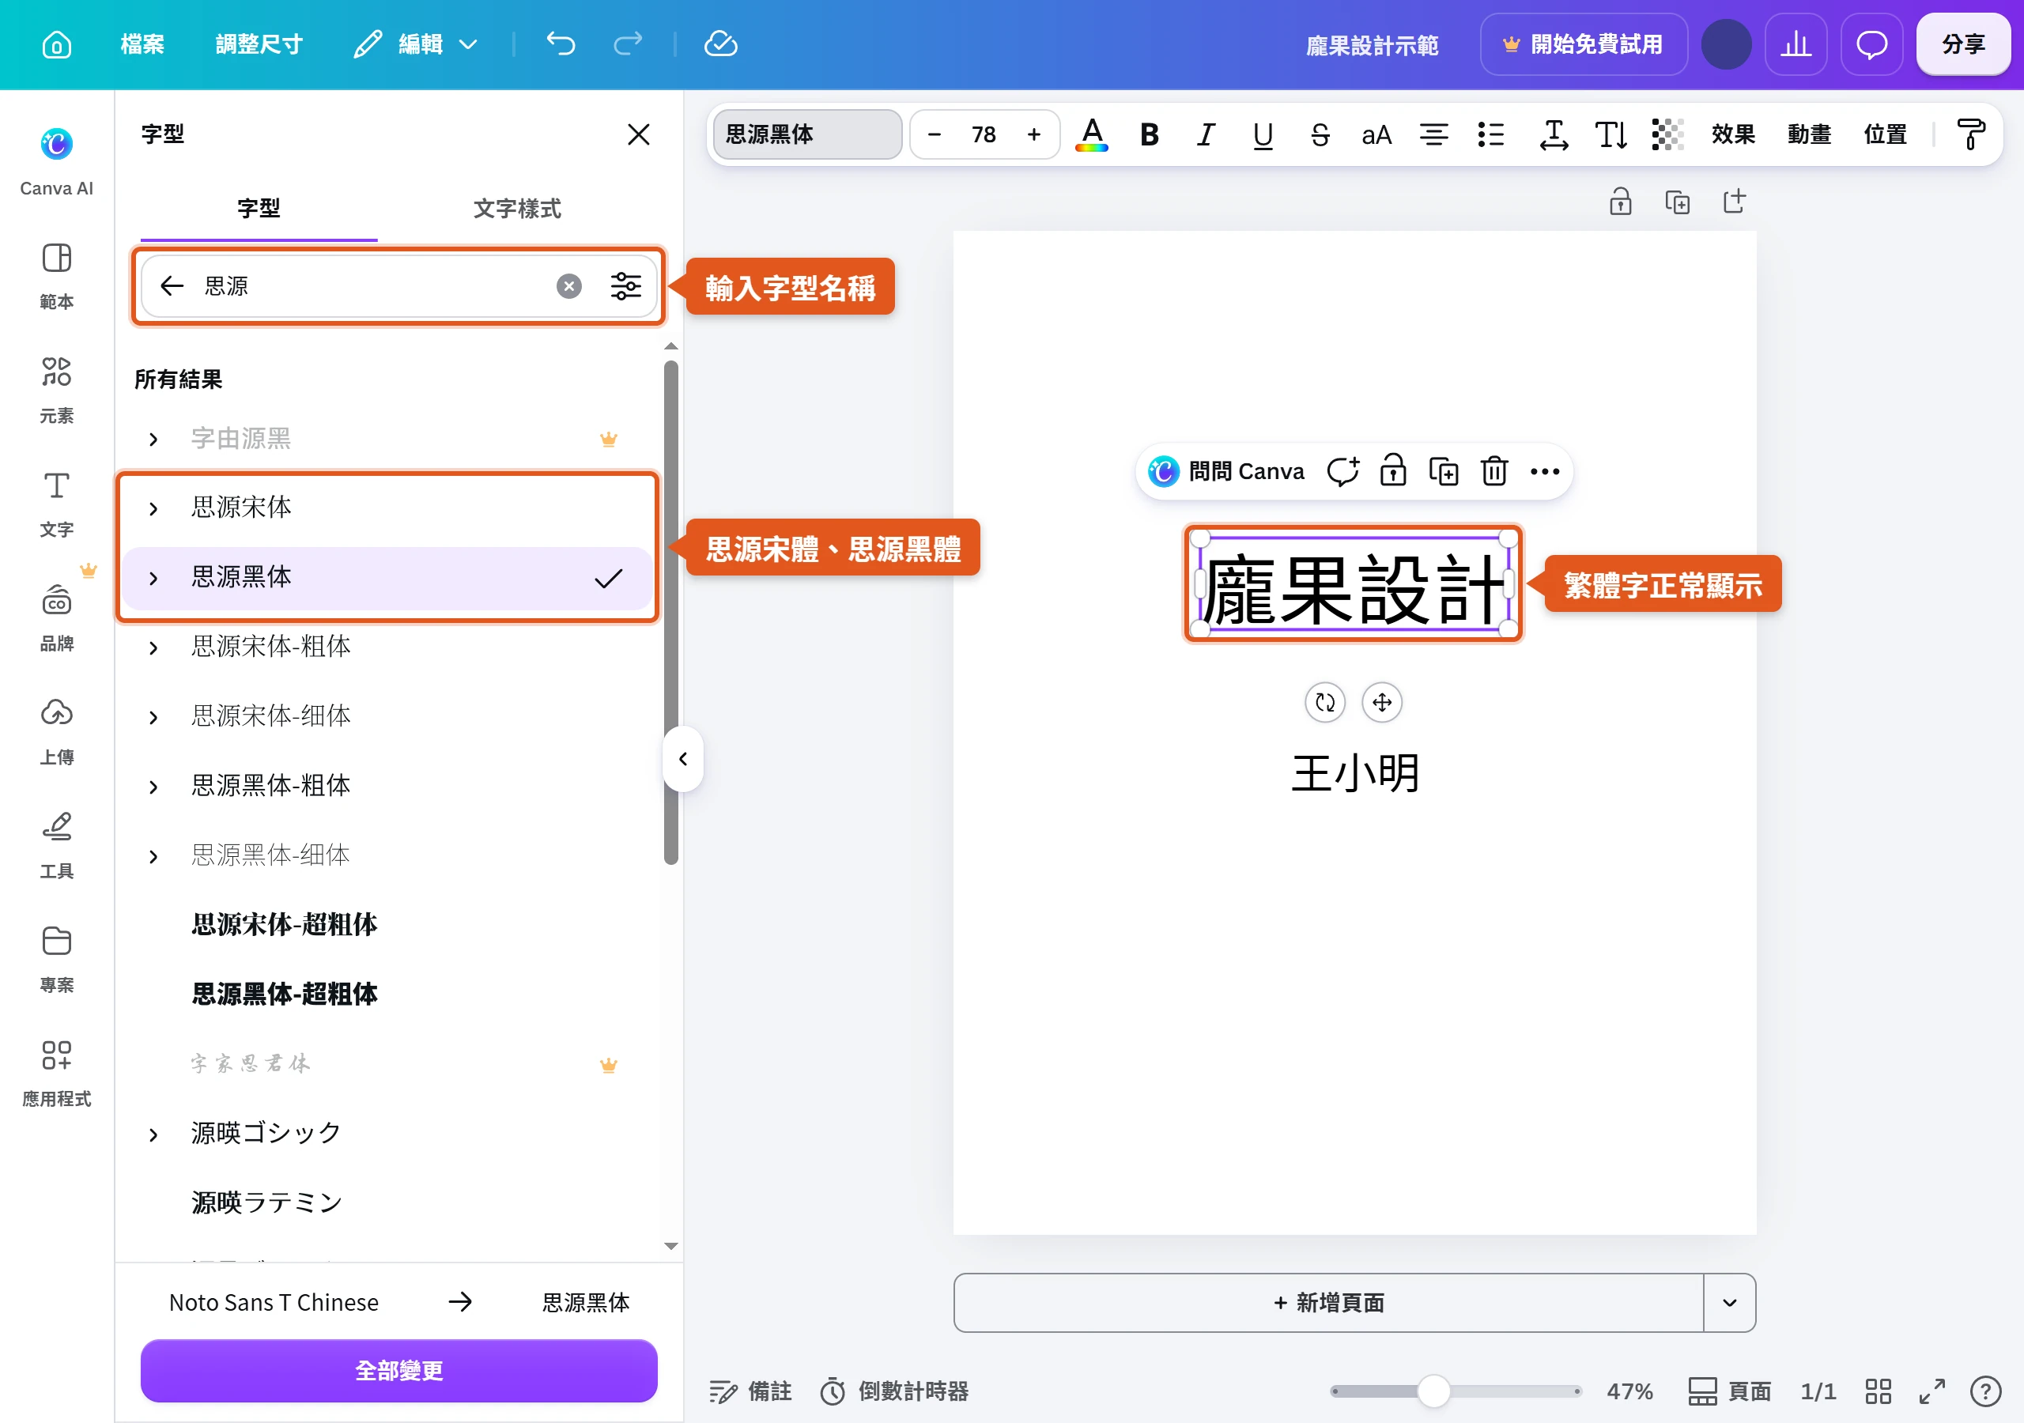Duplicate the selected element from floating toolbar
Viewport: 2024px width, 1423px height.
click(x=1444, y=471)
